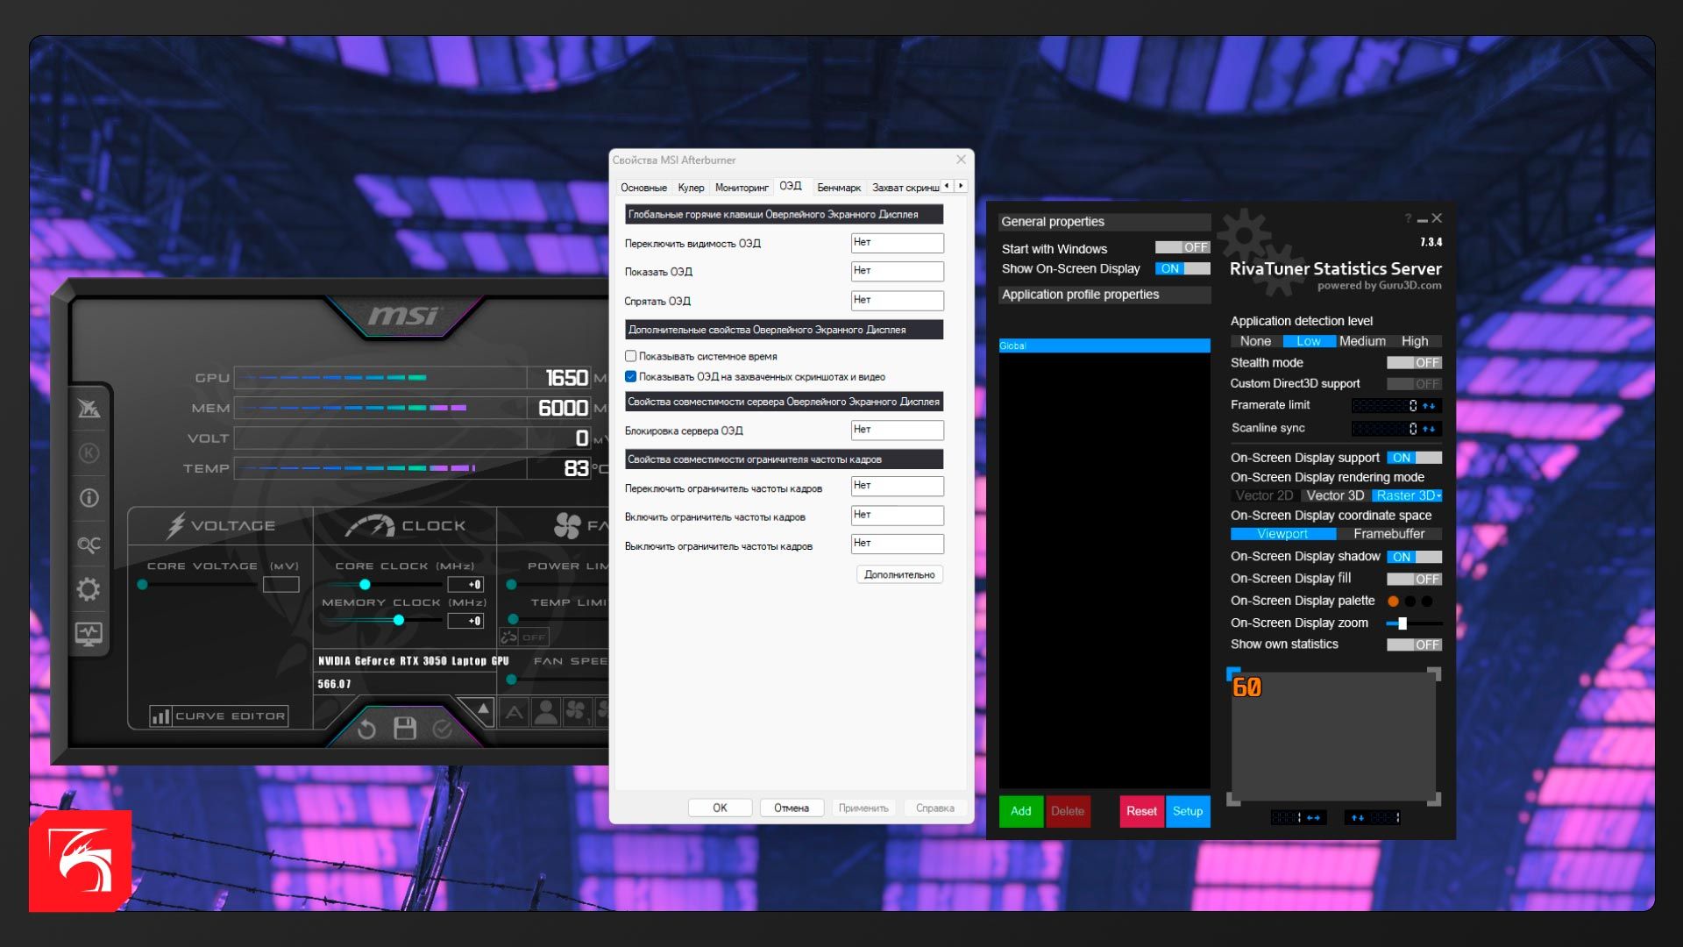Toggle Stealth mode switch in RivaTuner
The width and height of the screenshot is (1683, 947).
(x=1413, y=363)
